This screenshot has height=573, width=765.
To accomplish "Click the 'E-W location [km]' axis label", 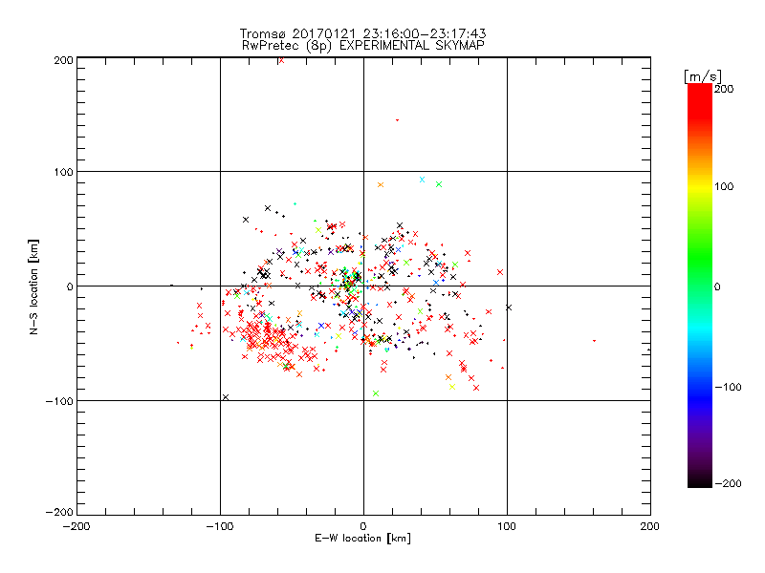I will pyautogui.click(x=362, y=538).
